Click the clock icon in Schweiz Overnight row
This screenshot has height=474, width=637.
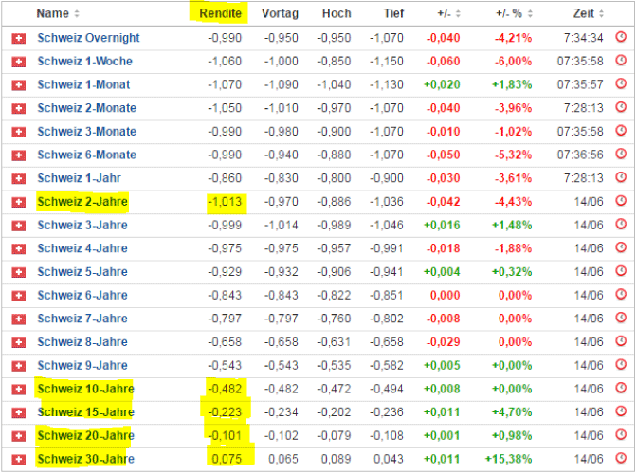(621, 38)
